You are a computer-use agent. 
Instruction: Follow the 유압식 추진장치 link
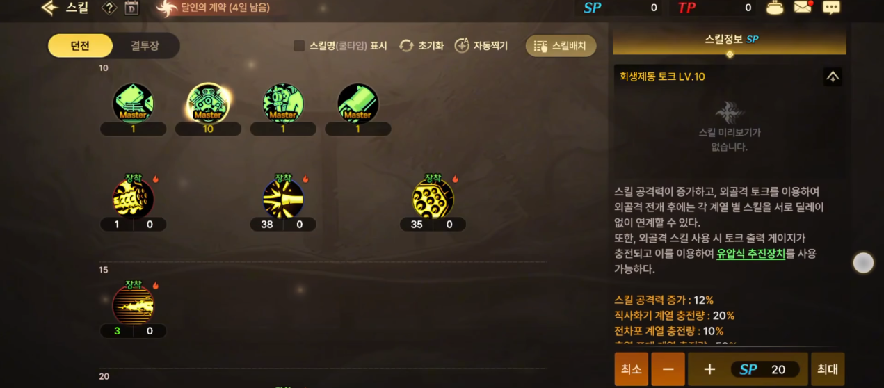[x=750, y=254]
